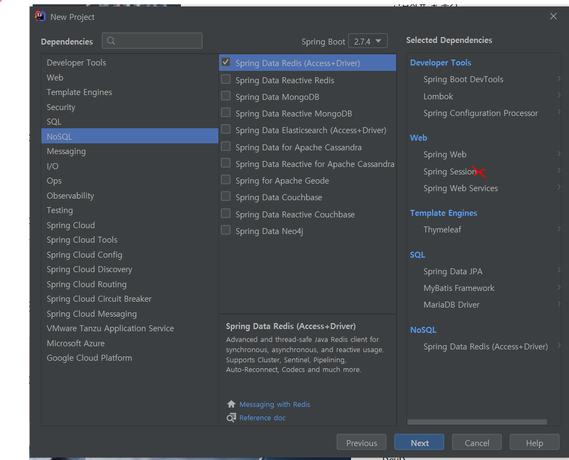Click the Developer Tools heading in Selected Dependencies
This screenshot has width=569, height=460.
[x=440, y=62]
